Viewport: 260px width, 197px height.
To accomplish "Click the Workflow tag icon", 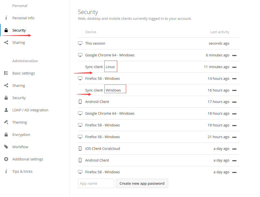I will [x=6, y=147].
